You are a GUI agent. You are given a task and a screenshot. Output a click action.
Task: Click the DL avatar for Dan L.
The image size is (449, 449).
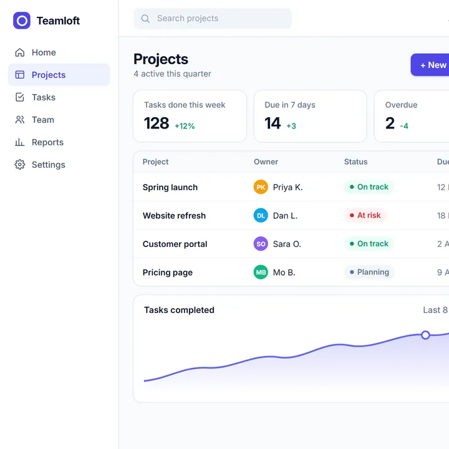261,215
